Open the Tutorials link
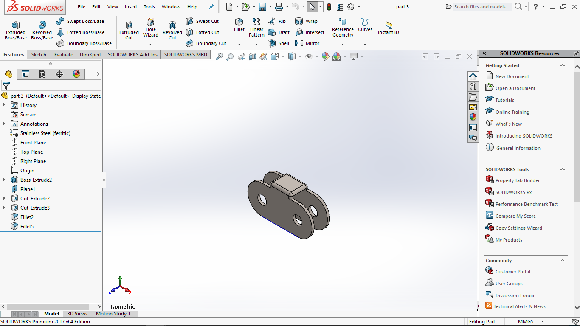This screenshot has height=326, width=580. [x=504, y=100]
